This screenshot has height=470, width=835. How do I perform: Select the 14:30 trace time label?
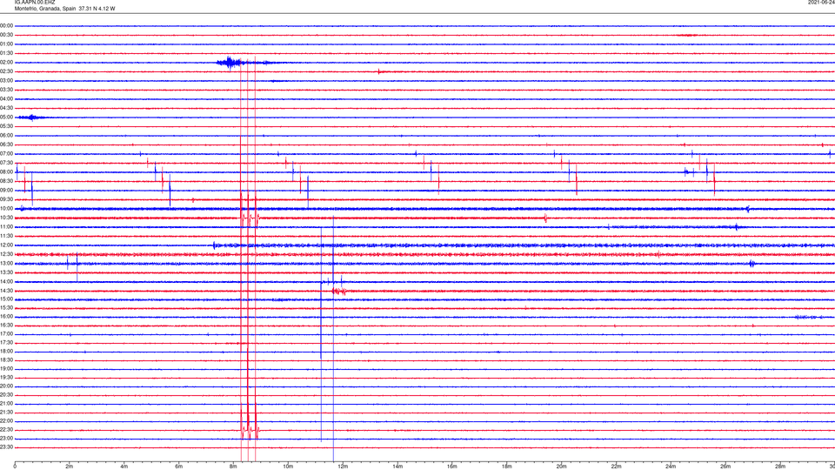(6, 291)
